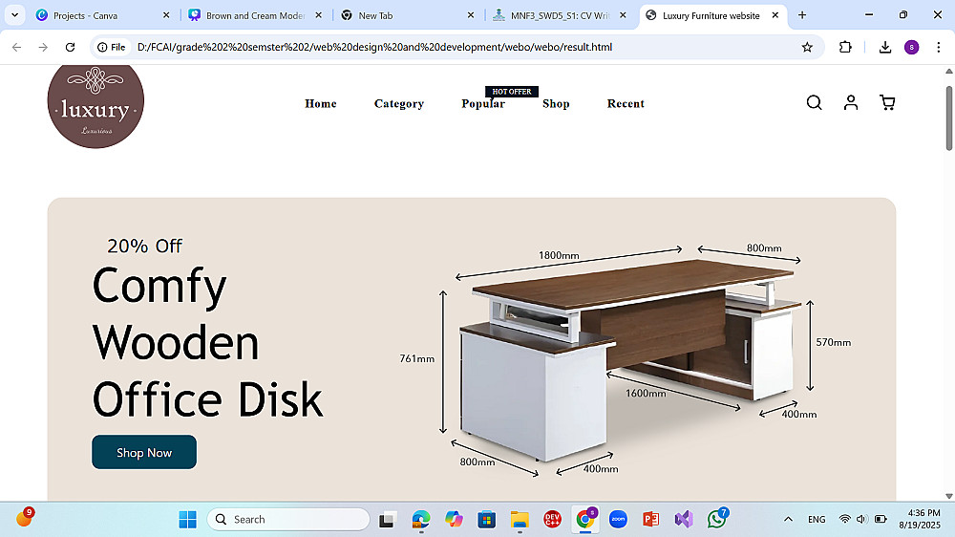Open the Chrome three-dot menu

point(938,47)
